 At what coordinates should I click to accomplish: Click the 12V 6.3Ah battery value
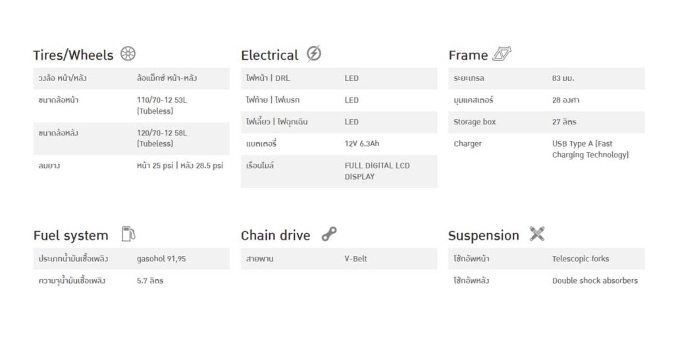point(362,143)
